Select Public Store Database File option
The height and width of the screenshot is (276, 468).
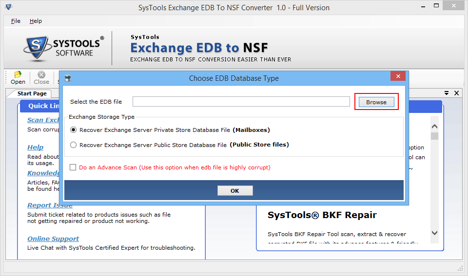point(179,145)
